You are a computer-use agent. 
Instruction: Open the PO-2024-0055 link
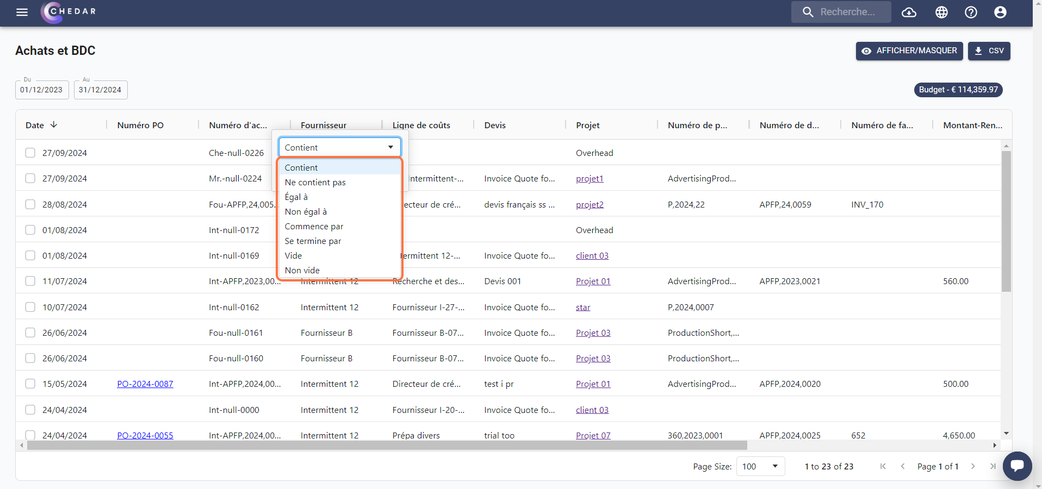point(145,435)
